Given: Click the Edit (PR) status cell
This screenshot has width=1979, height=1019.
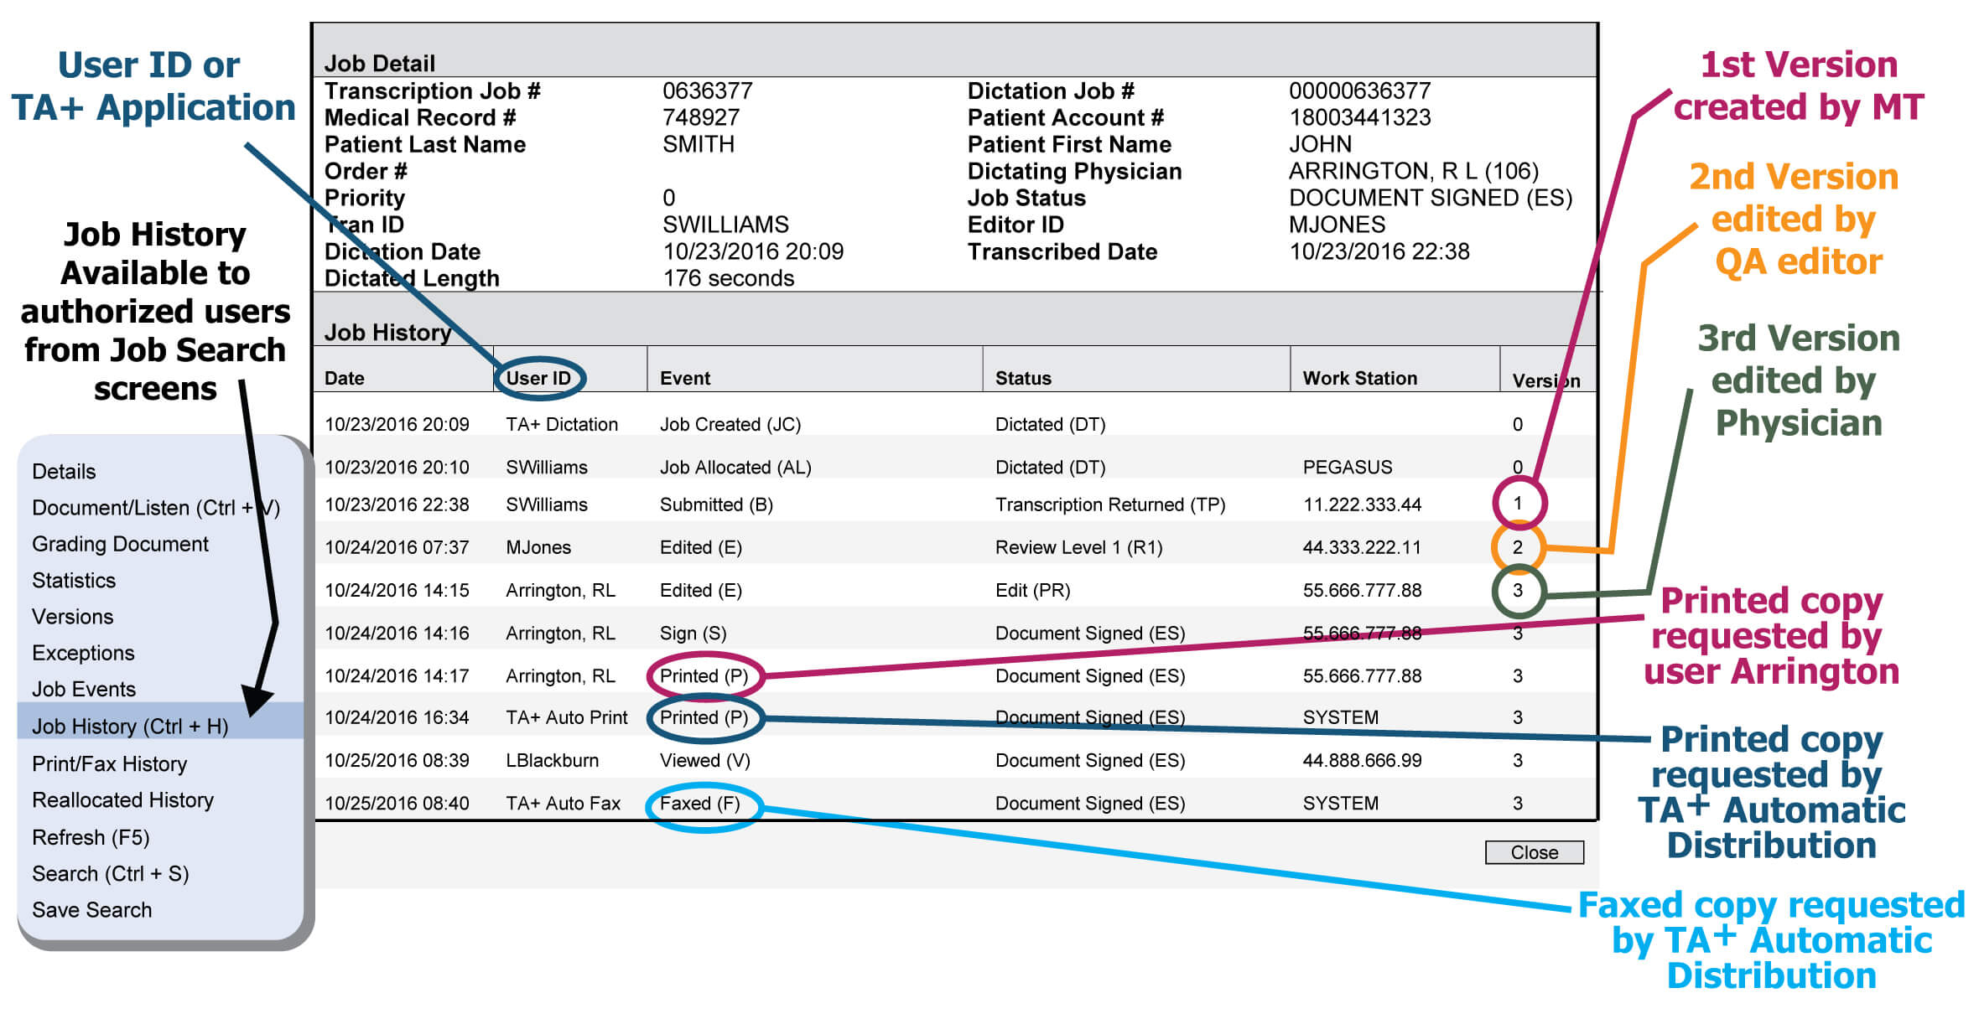Looking at the screenshot, I should pos(1033,590).
